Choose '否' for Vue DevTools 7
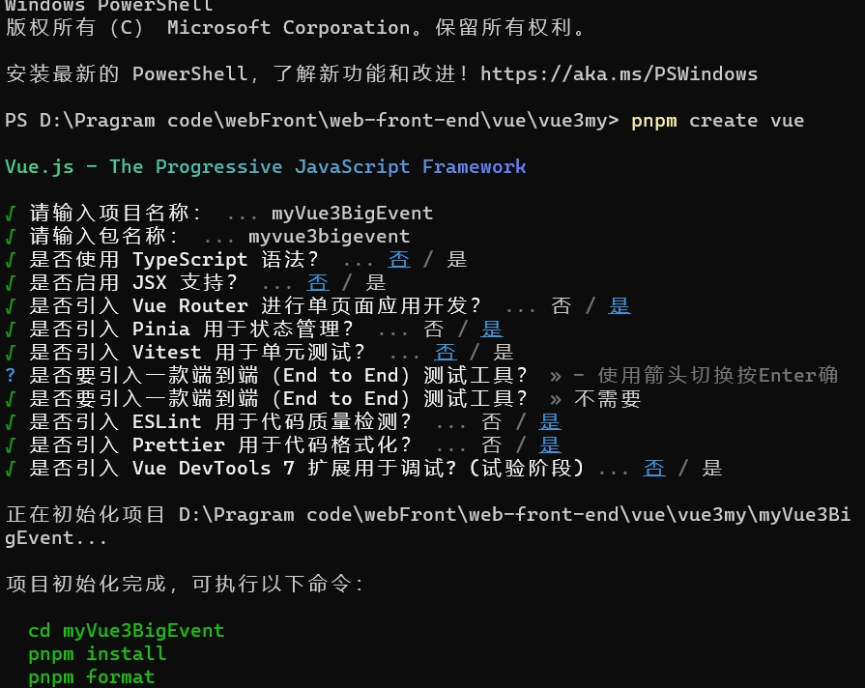865x688 pixels. (x=653, y=468)
